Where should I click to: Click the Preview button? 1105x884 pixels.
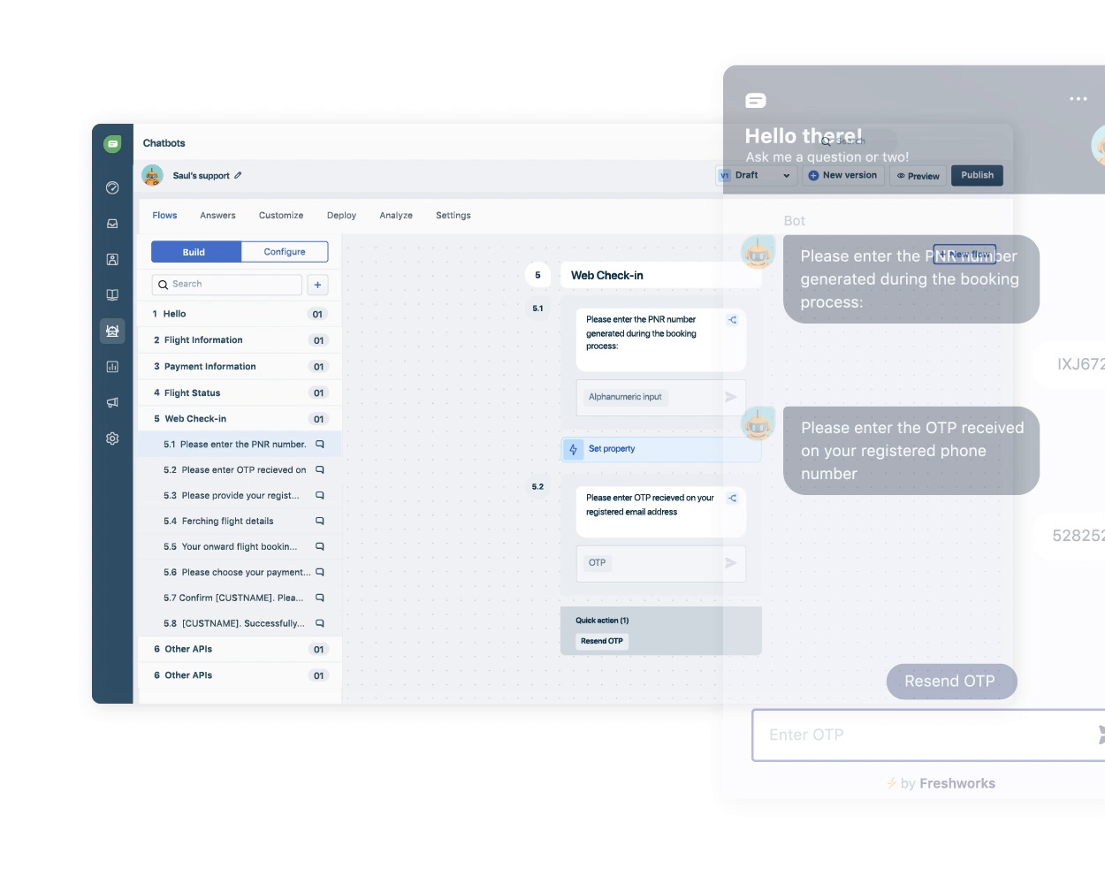[x=918, y=176]
